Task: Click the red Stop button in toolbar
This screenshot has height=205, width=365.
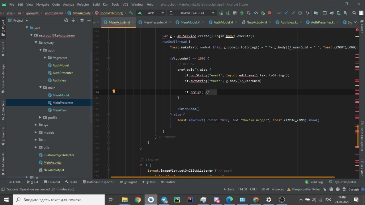Action: pyautogui.click(x=269, y=13)
